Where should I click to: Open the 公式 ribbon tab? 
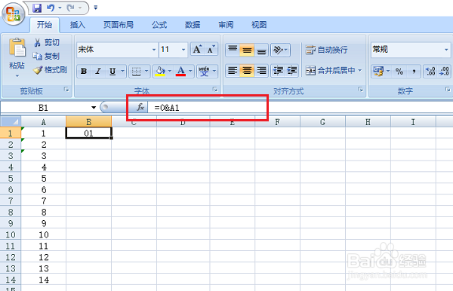(x=159, y=25)
